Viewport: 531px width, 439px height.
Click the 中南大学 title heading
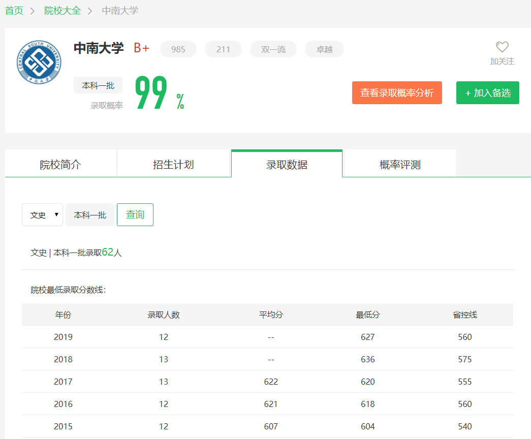[99, 48]
